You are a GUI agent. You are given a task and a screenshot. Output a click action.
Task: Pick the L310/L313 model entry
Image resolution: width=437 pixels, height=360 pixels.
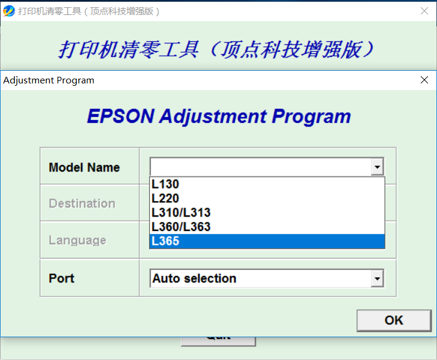click(267, 212)
